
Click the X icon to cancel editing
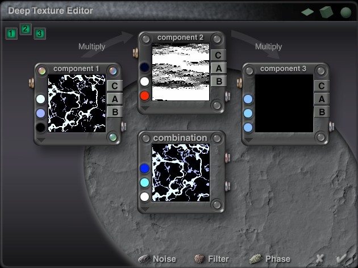(x=319, y=259)
